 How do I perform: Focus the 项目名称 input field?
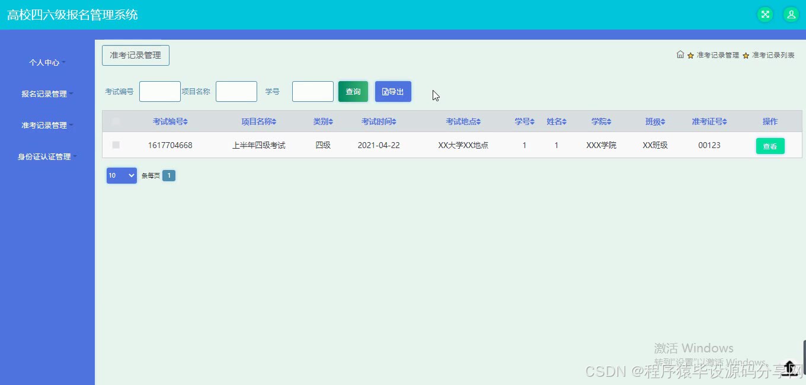pyautogui.click(x=236, y=91)
